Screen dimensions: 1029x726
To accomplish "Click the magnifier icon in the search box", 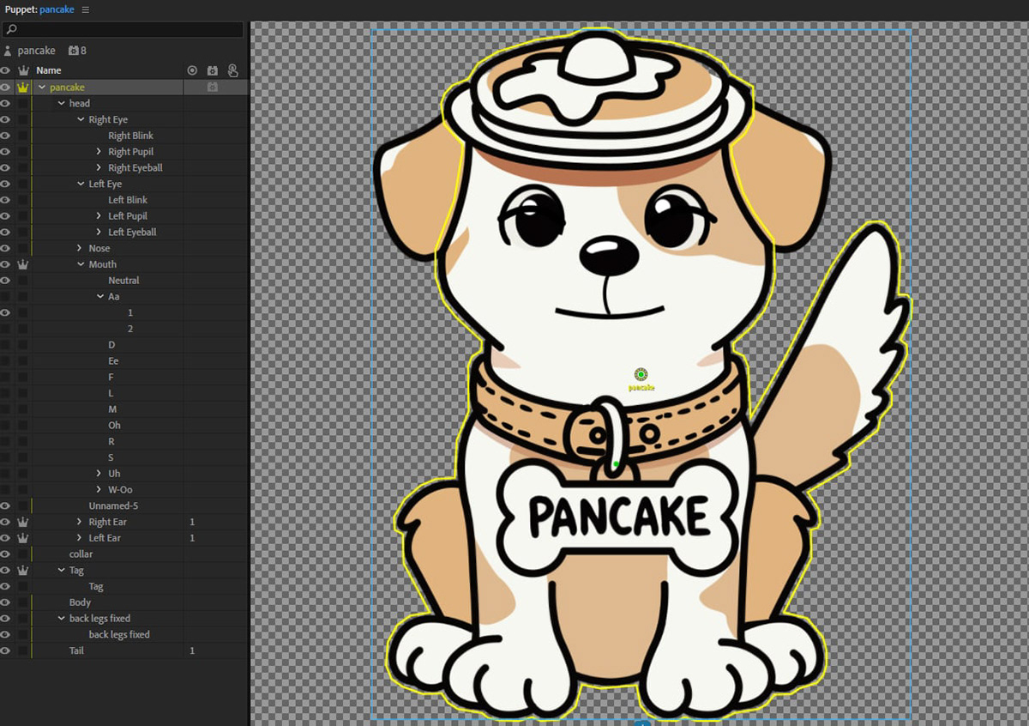I will (x=11, y=30).
